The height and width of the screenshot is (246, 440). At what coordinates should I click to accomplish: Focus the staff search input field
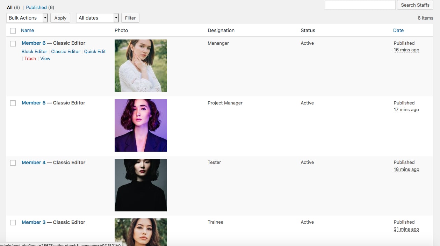click(x=360, y=5)
